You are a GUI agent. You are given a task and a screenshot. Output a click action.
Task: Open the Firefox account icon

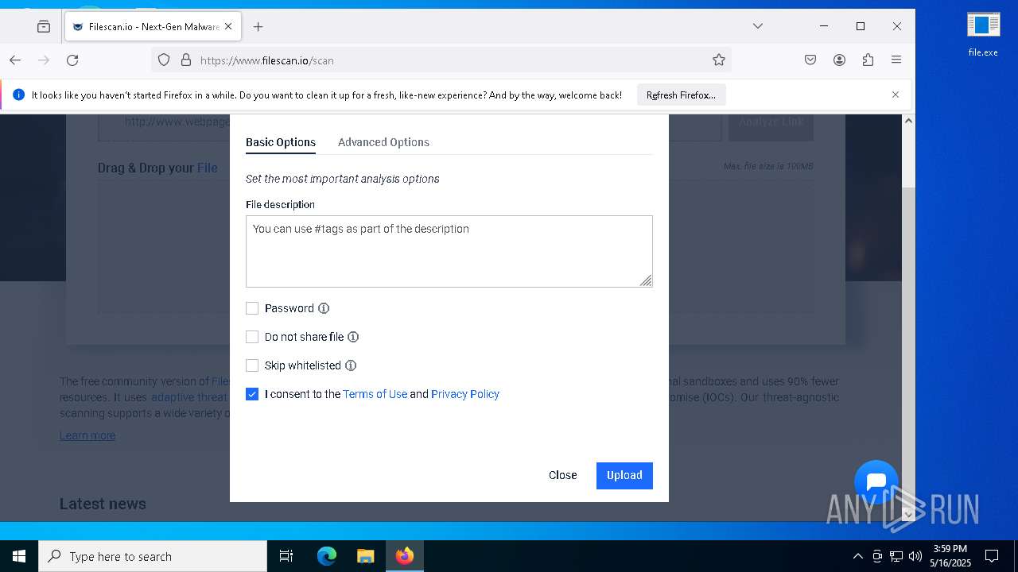tap(839, 60)
